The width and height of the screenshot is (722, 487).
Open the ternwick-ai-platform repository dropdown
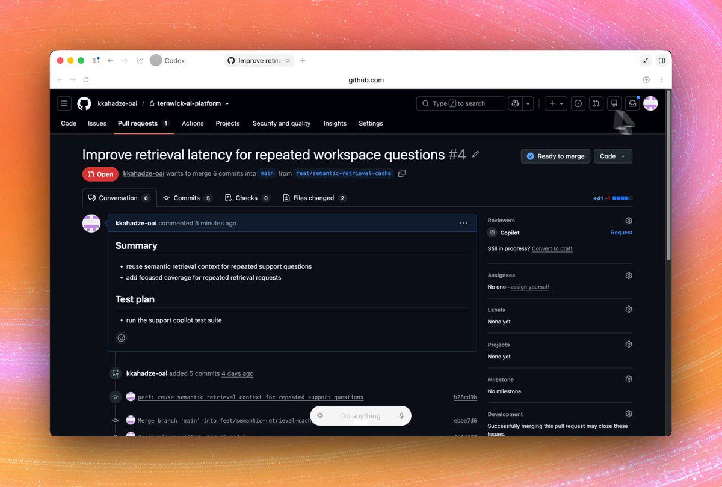(189, 103)
